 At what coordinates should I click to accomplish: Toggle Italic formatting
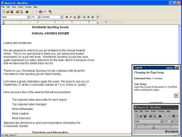pos(71,17)
